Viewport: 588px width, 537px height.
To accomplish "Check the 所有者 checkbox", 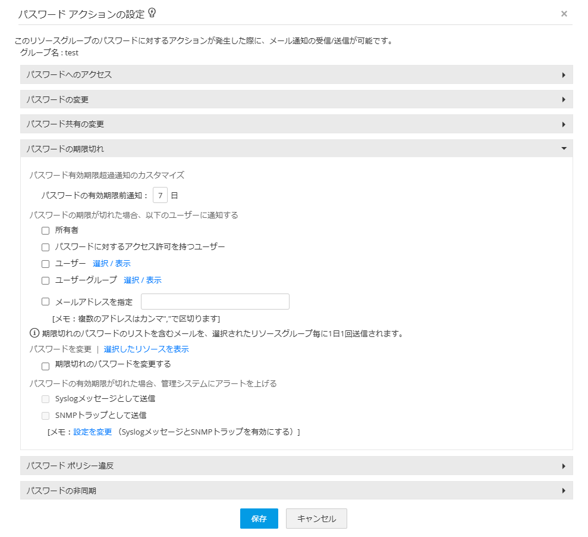I will coord(46,231).
